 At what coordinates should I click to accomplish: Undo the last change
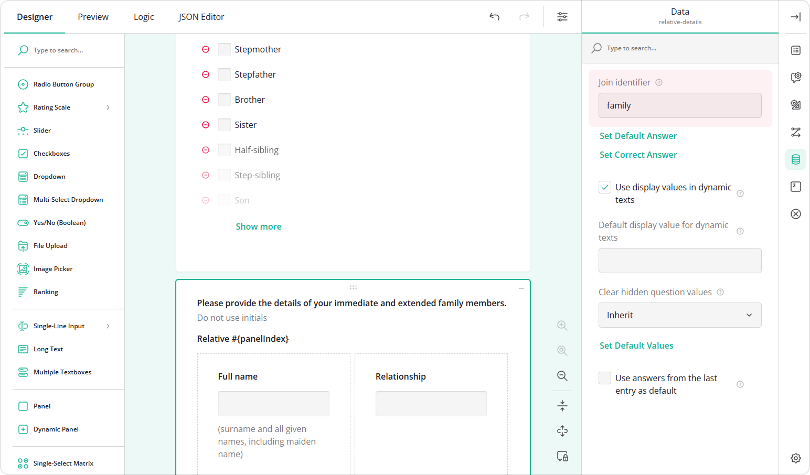(494, 17)
